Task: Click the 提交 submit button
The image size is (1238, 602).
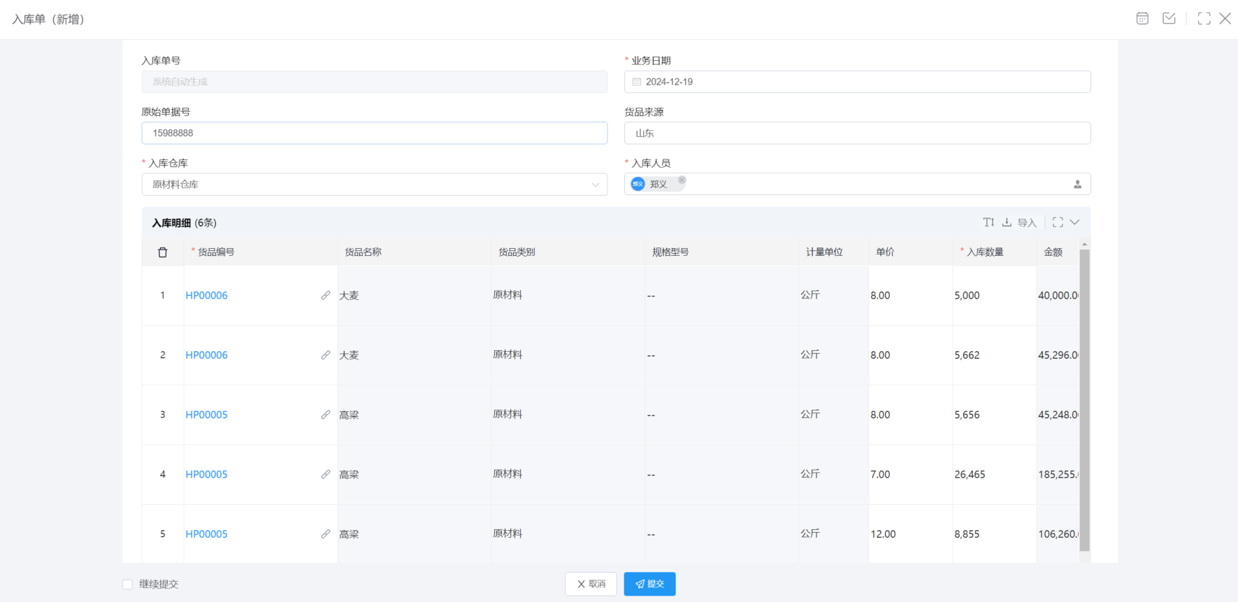Action: (649, 585)
